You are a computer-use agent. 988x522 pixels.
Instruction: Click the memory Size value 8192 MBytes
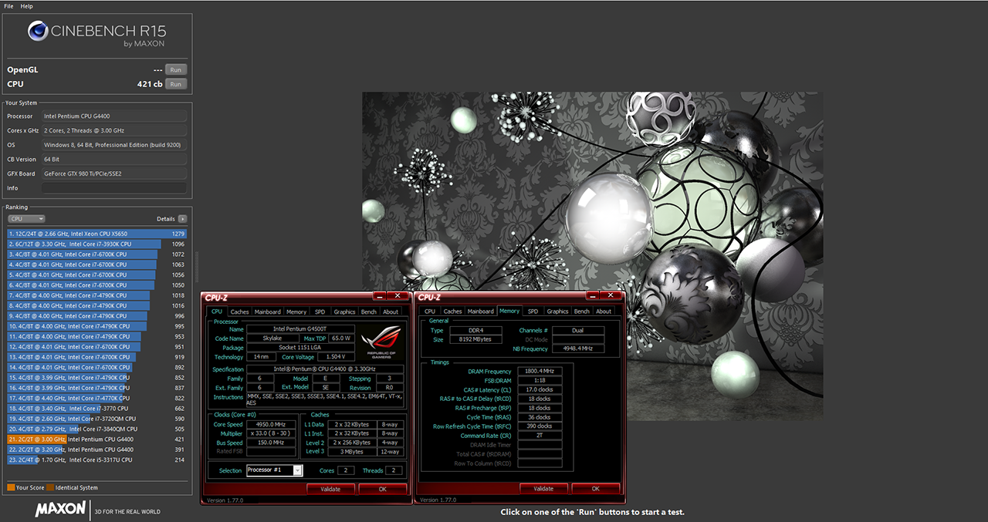475,339
